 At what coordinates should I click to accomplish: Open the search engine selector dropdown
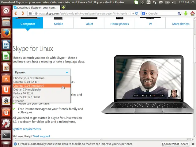click(x=144, y=13)
